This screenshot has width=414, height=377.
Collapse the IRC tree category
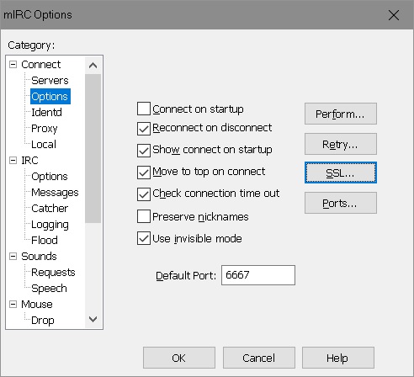(13, 161)
